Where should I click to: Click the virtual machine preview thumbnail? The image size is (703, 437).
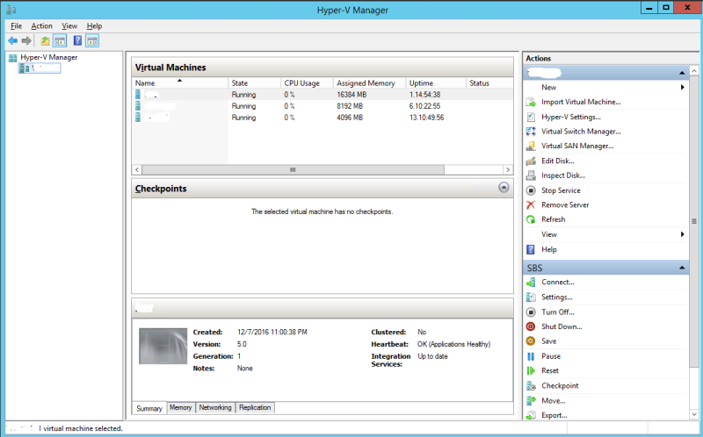[x=163, y=346]
